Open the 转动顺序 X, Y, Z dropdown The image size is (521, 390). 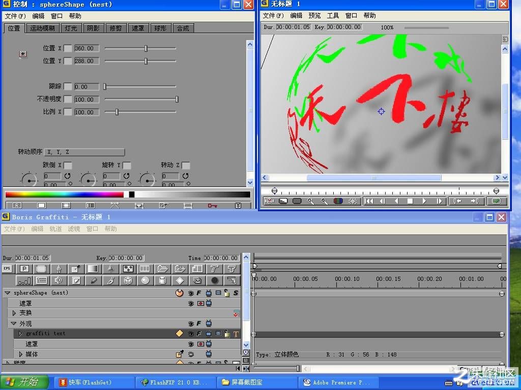tap(85, 152)
